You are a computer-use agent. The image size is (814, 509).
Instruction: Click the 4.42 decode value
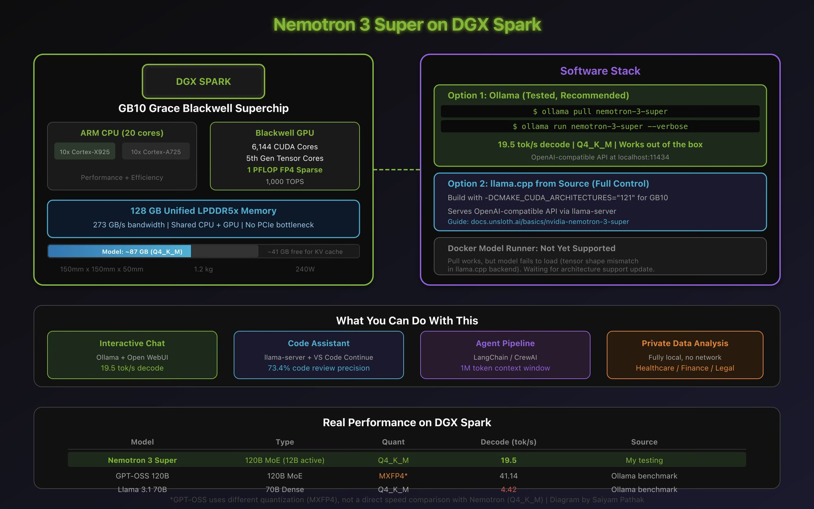click(508, 490)
